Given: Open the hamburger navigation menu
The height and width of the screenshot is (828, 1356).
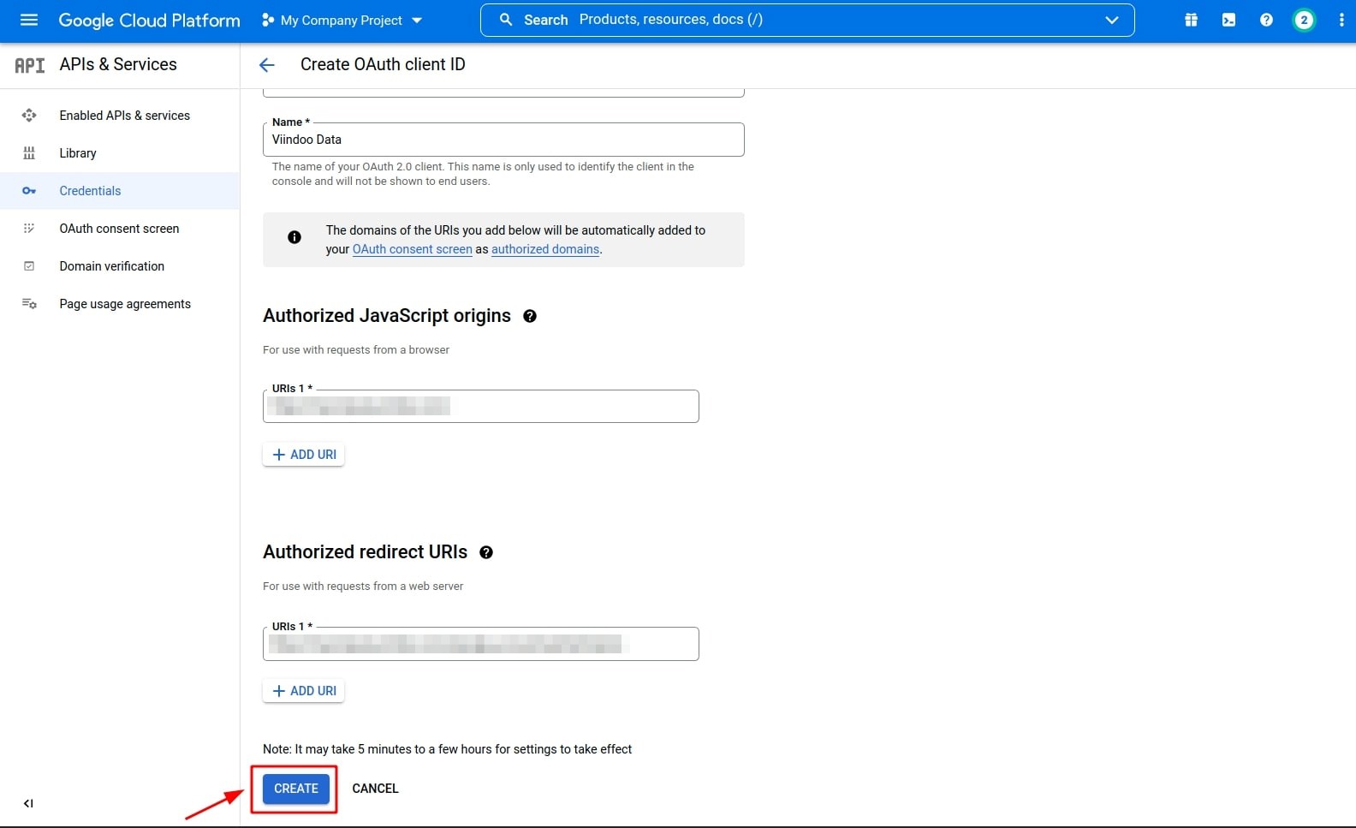Looking at the screenshot, I should click(28, 20).
